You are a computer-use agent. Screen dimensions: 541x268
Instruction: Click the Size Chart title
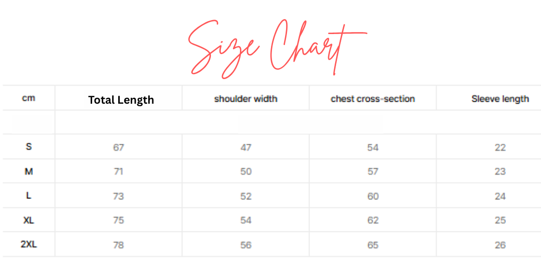[278, 49]
